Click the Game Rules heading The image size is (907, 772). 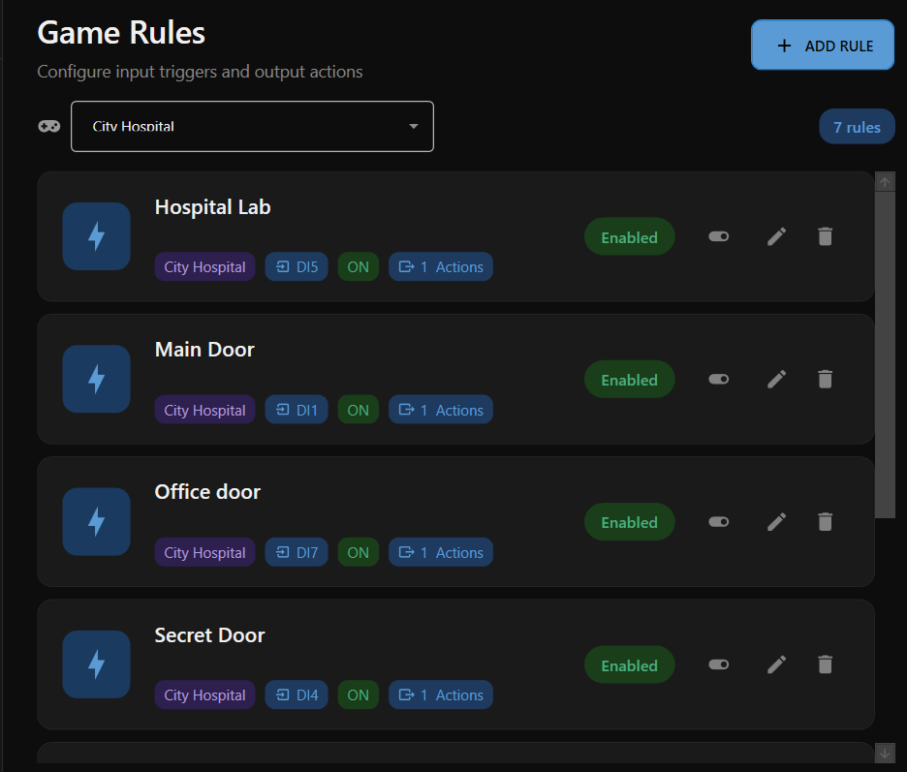tap(121, 32)
